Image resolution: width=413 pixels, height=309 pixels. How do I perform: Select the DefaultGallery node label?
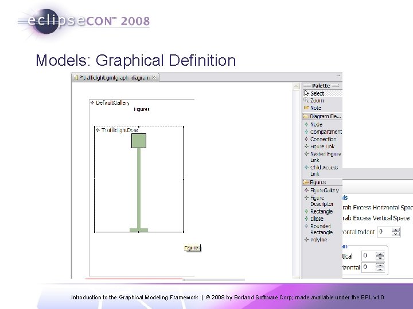coord(112,103)
